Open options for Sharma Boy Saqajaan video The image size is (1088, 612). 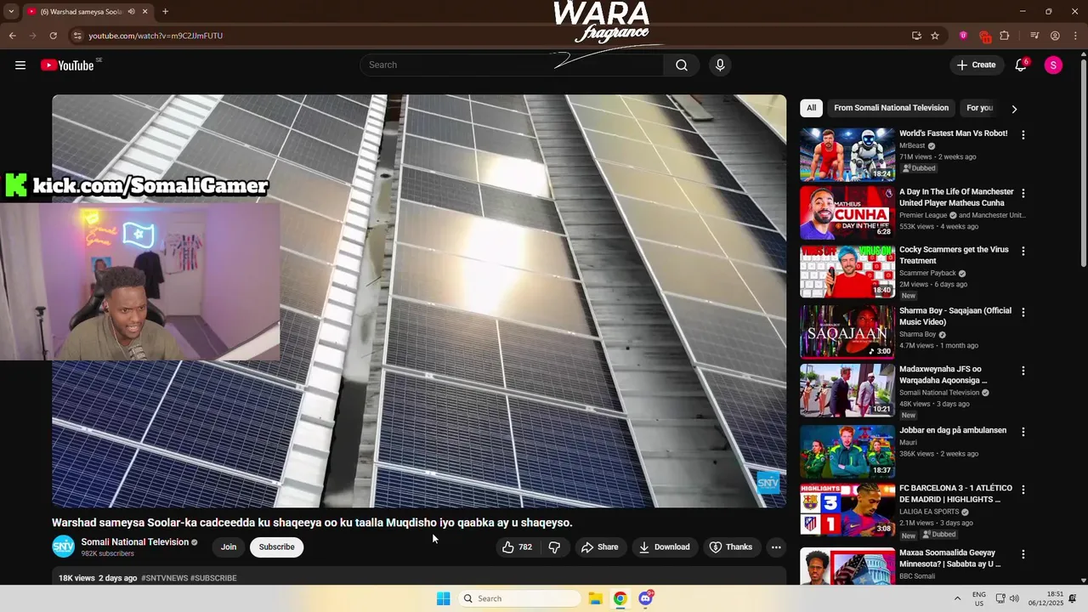[x=1023, y=312]
